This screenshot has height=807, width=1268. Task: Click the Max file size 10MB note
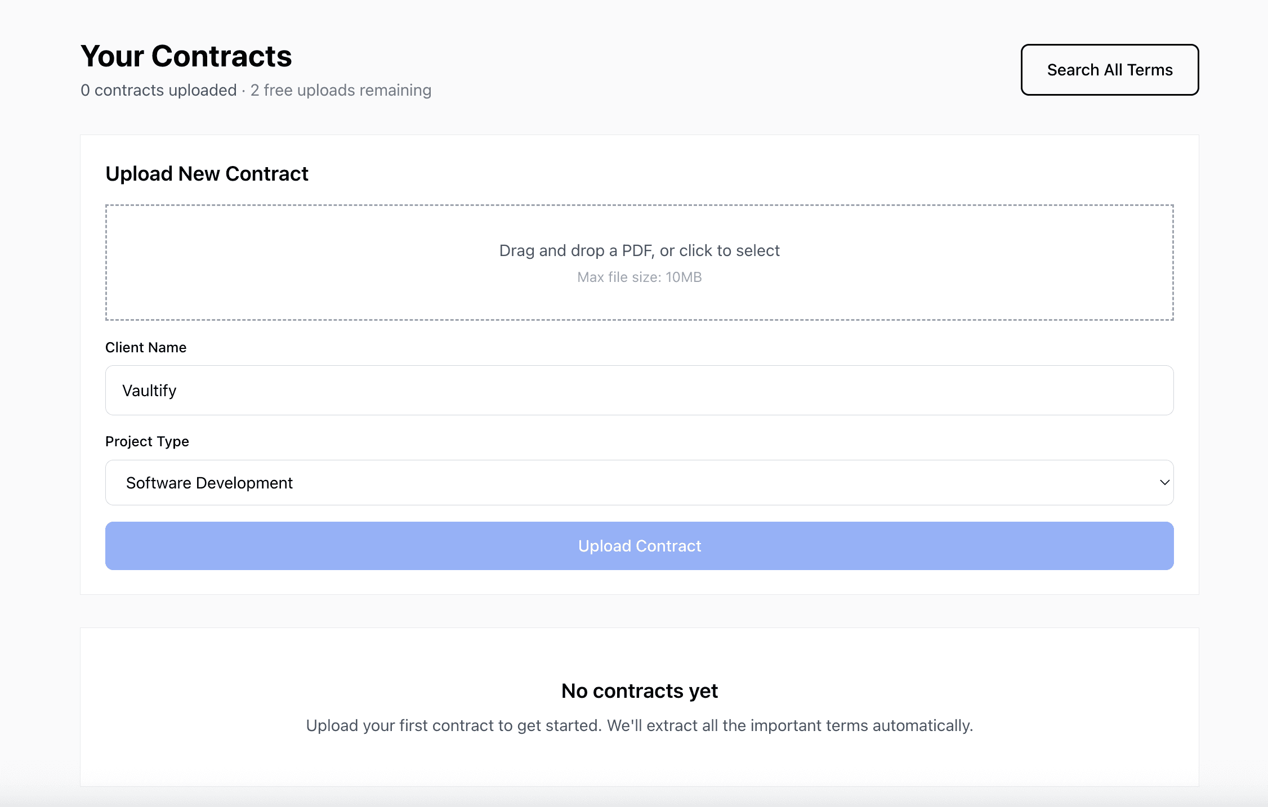pyautogui.click(x=639, y=276)
